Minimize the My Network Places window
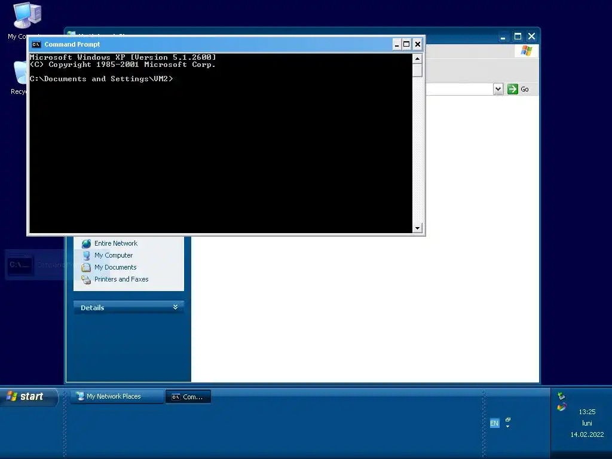This screenshot has width=612, height=459. tap(503, 37)
